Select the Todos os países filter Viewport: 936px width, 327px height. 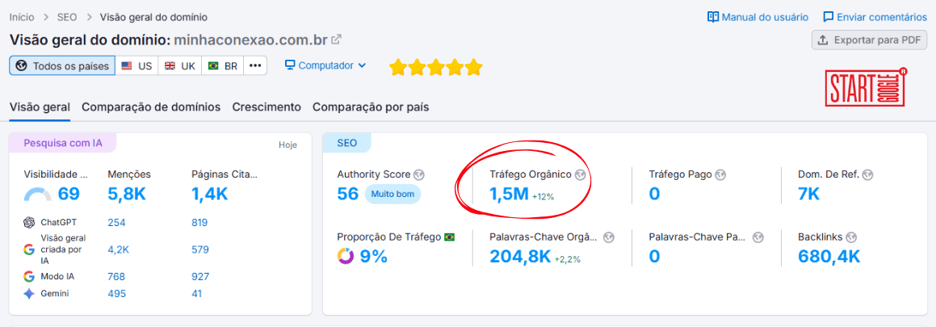(62, 66)
